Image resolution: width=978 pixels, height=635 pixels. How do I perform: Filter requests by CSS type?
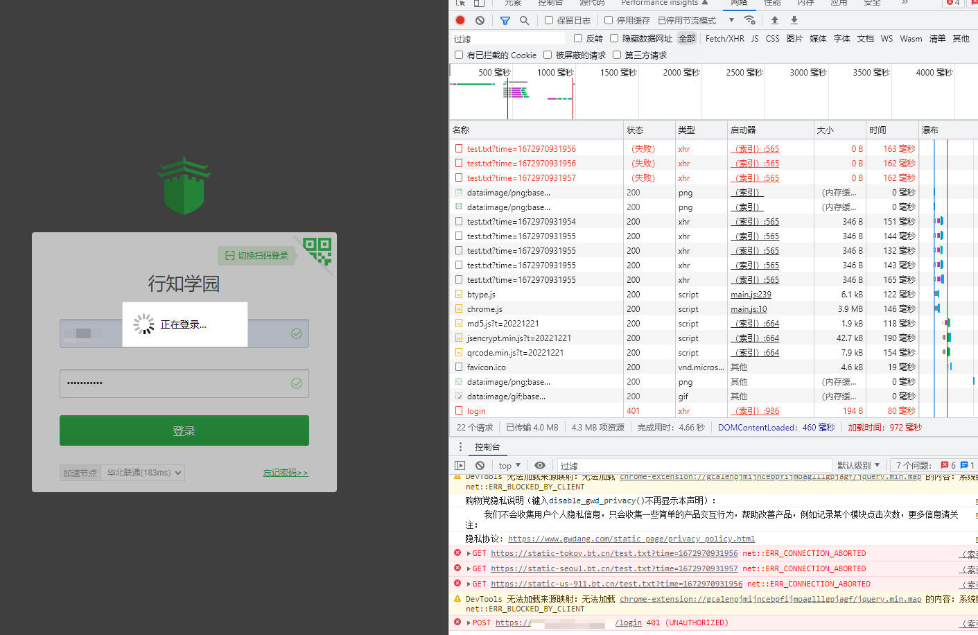(x=772, y=38)
